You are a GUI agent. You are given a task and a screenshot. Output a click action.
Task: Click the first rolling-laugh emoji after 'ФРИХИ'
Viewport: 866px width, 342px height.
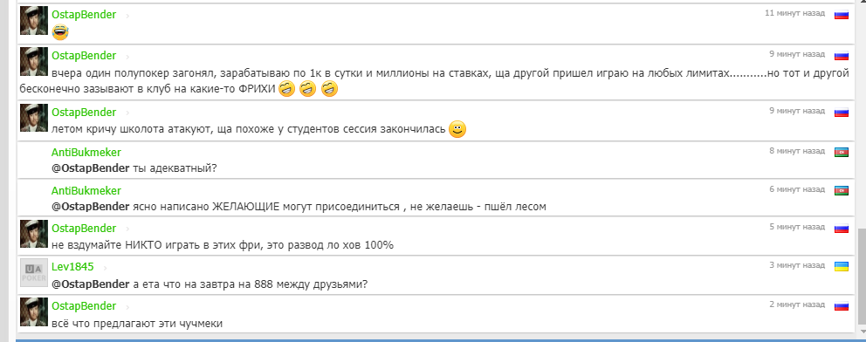(286, 88)
